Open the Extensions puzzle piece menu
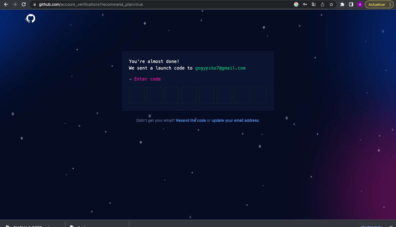This screenshot has width=396, height=227. point(342,4)
